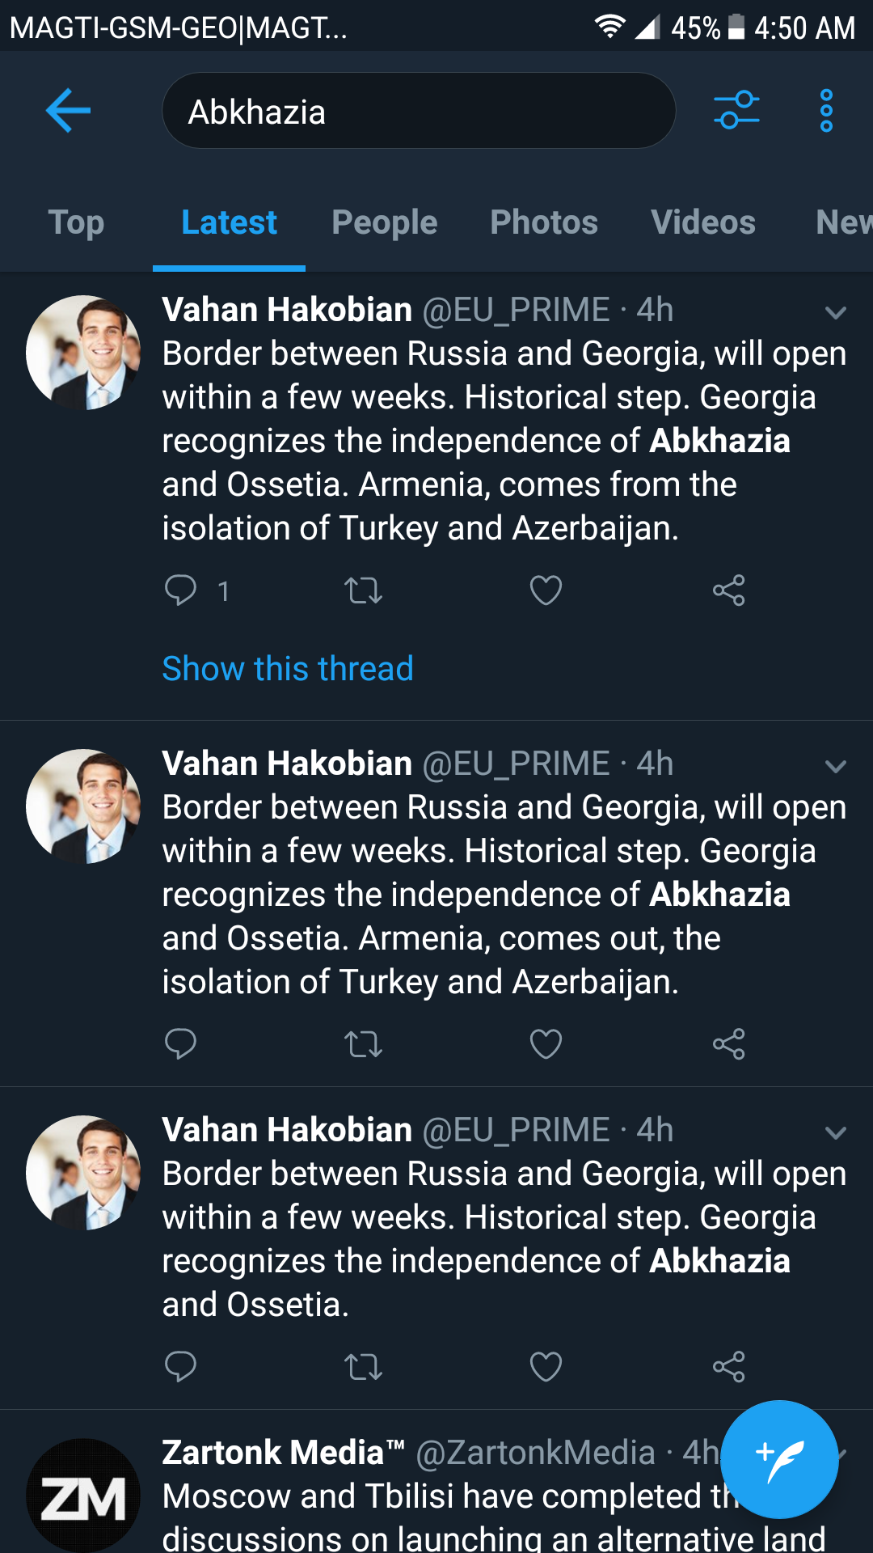873x1553 pixels.
Task: Reply to the first Vahan Hakobian tweet
Action: click(181, 590)
